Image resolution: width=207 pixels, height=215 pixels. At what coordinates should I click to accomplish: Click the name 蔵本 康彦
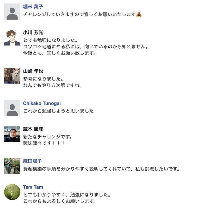click(x=33, y=129)
